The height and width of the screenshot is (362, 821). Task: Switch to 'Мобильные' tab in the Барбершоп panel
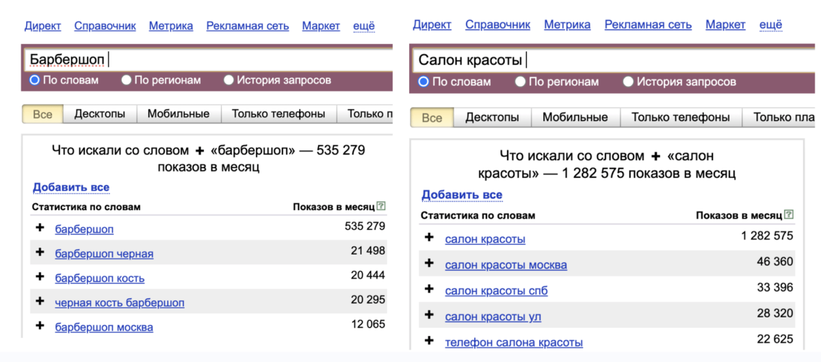coord(179,114)
